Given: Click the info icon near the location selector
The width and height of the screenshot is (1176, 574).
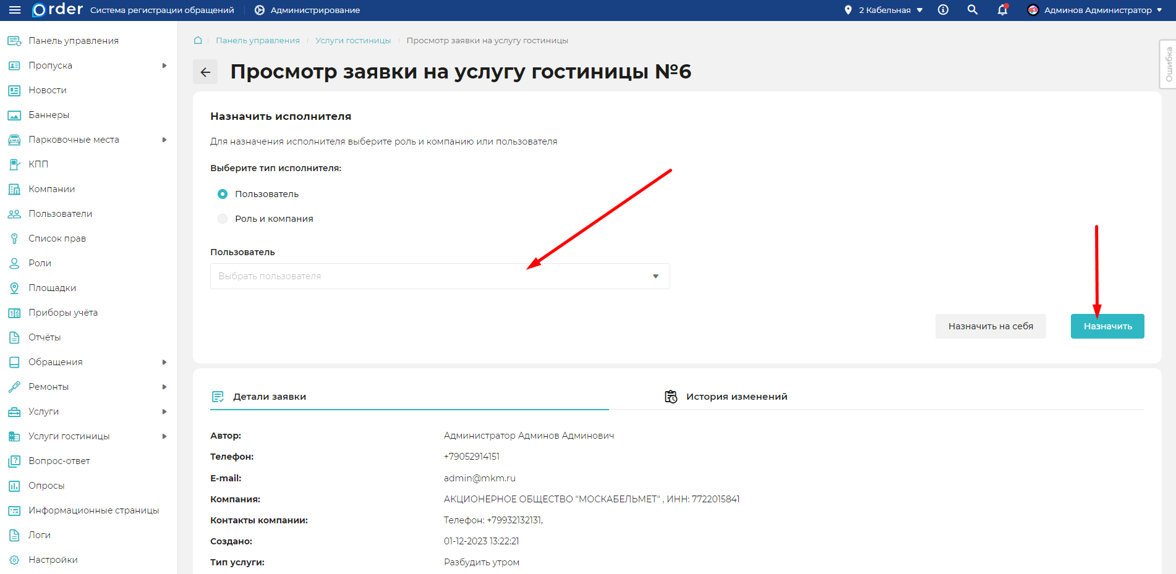Looking at the screenshot, I should [943, 10].
